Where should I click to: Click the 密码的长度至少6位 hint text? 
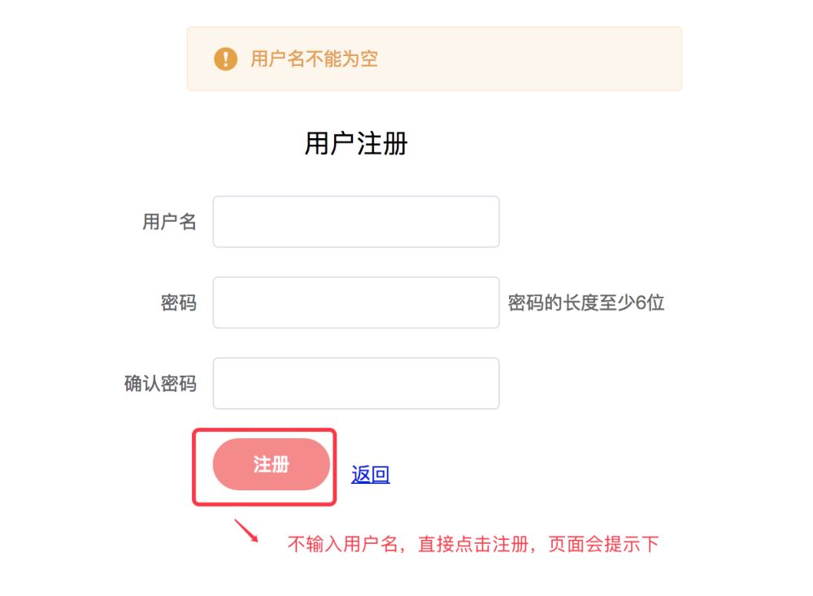[585, 303]
